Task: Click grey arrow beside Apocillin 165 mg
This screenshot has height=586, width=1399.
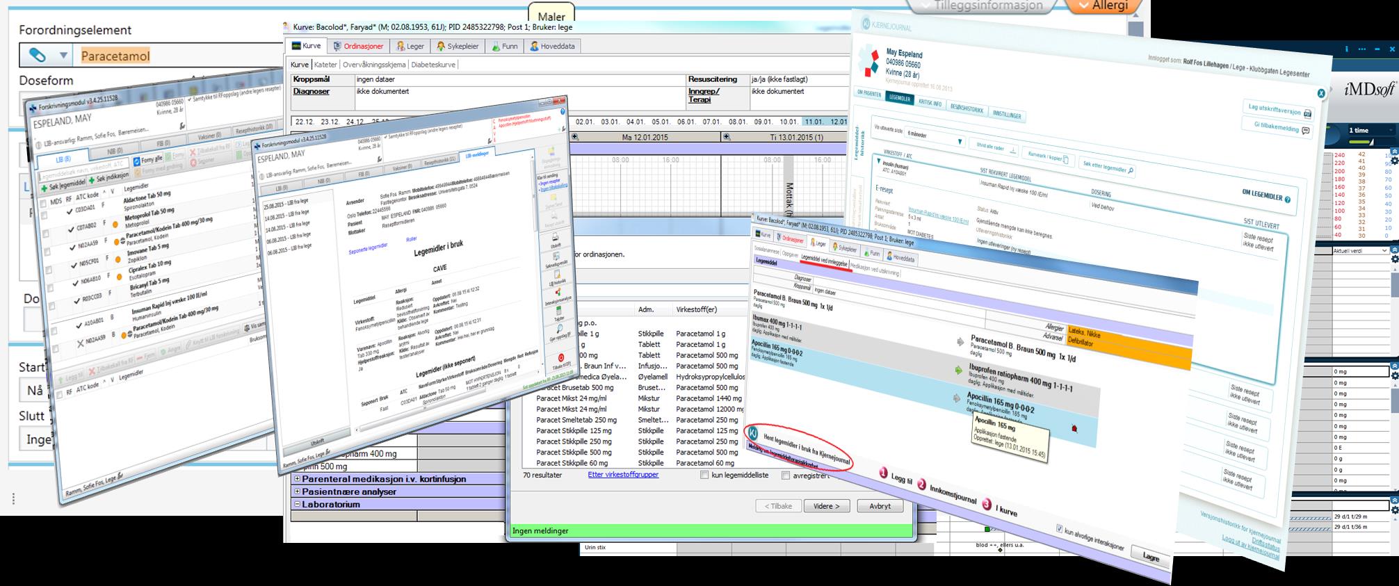Action: coord(957,398)
